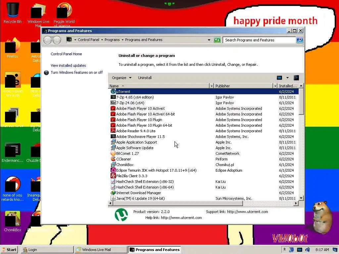Screen dimensions: 339x254
Task: Click the Uninstall toolbar button
Action: click(145, 78)
